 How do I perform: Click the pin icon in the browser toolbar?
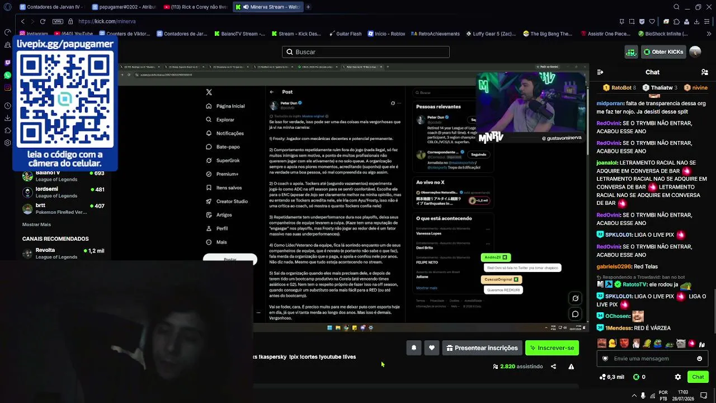point(622,21)
